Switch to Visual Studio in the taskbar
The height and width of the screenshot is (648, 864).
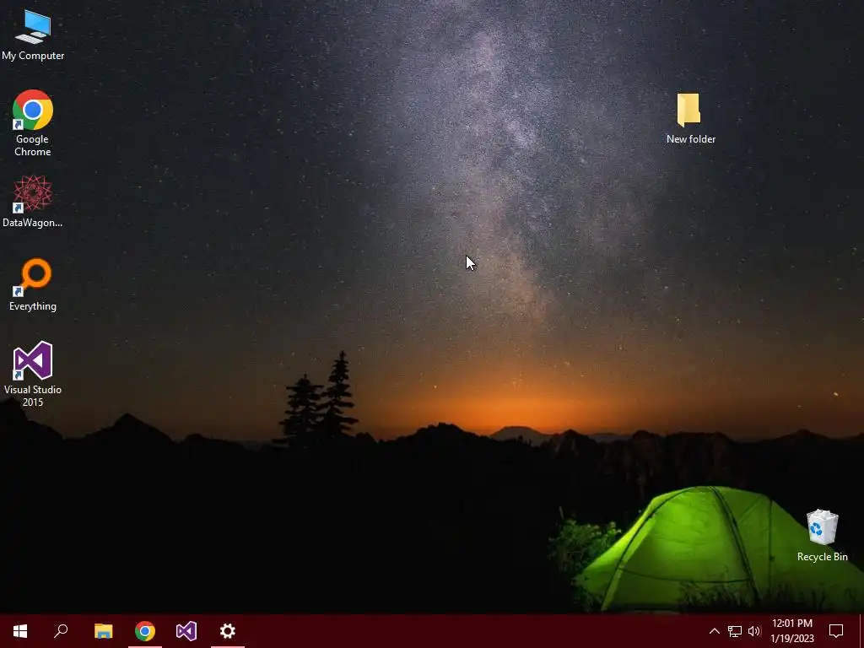(x=186, y=631)
